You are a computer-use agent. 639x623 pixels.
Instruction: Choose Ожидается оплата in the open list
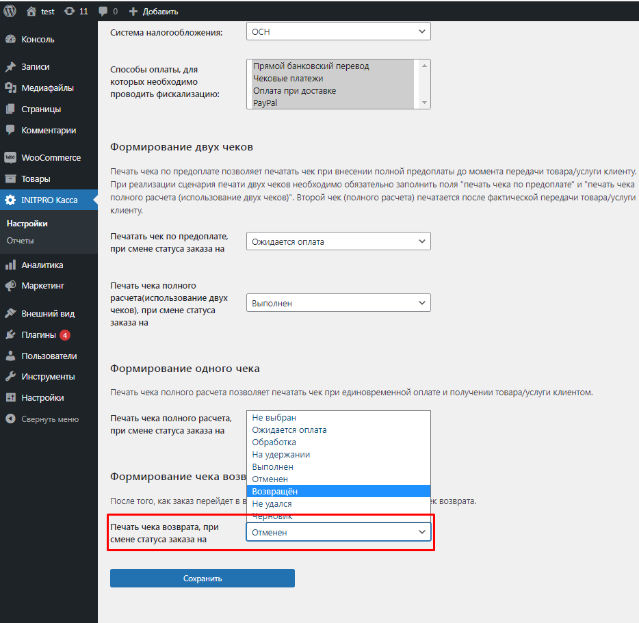coord(338,430)
